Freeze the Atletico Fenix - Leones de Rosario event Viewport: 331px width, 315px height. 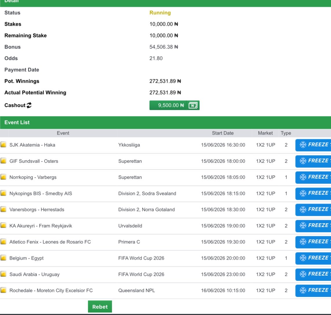[x=313, y=242]
